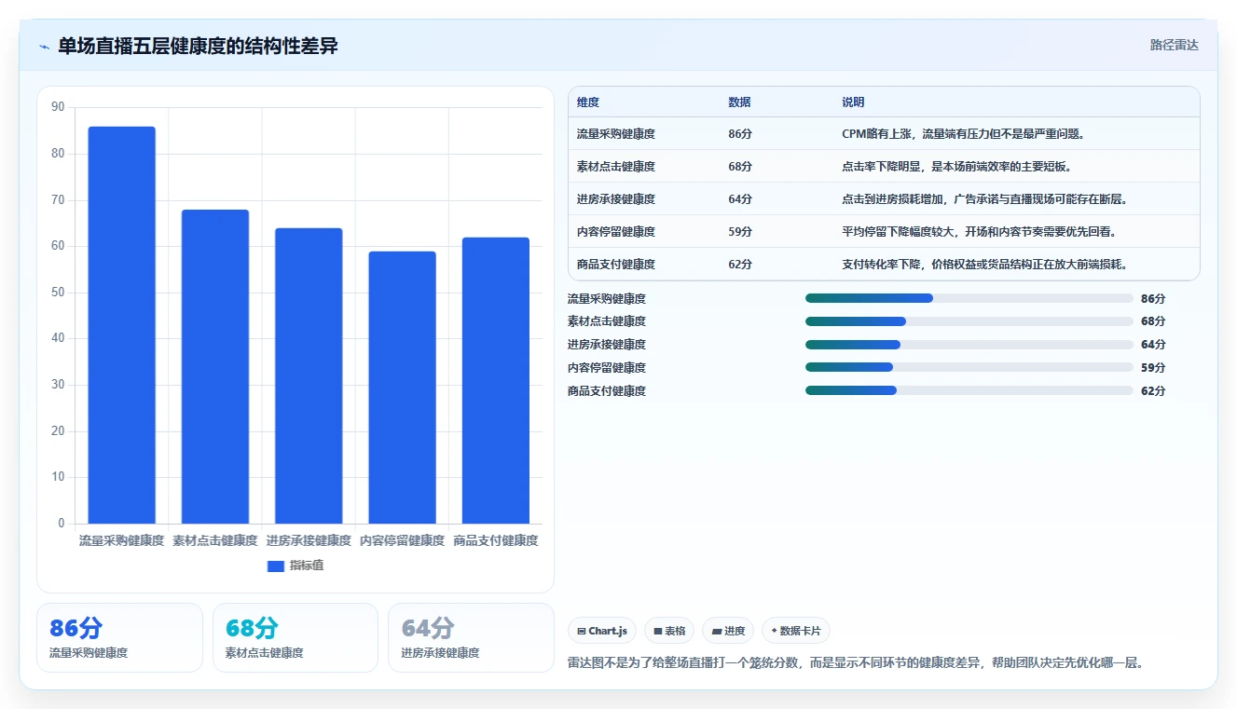Click the 64分 cell in the table
The height and width of the screenshot is (709, 1237).
pos(740,199)
